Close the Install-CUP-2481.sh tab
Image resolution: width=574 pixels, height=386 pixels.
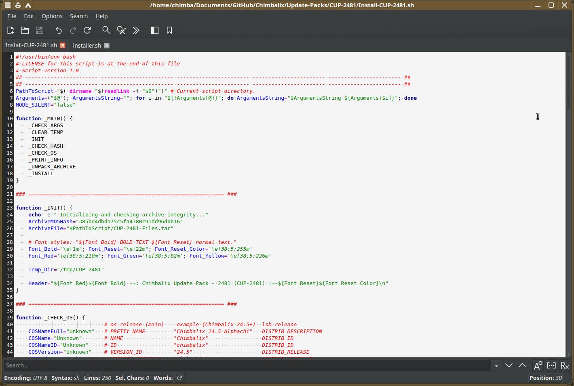[x=63, y=45]
